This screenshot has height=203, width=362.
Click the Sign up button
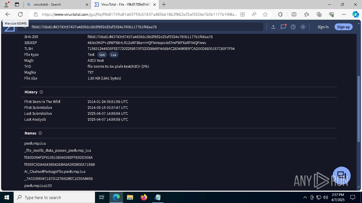[344, 27]
